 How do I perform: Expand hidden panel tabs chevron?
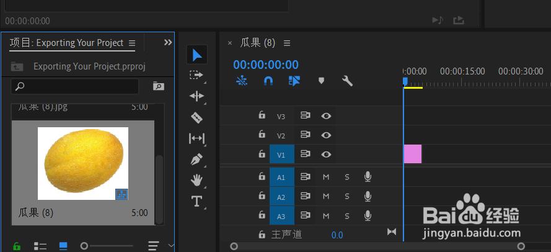(x=167, y=42)
